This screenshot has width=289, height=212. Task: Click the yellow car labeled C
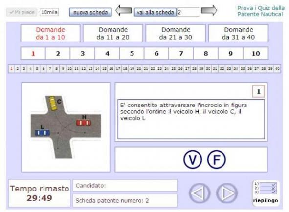[52, 103]
